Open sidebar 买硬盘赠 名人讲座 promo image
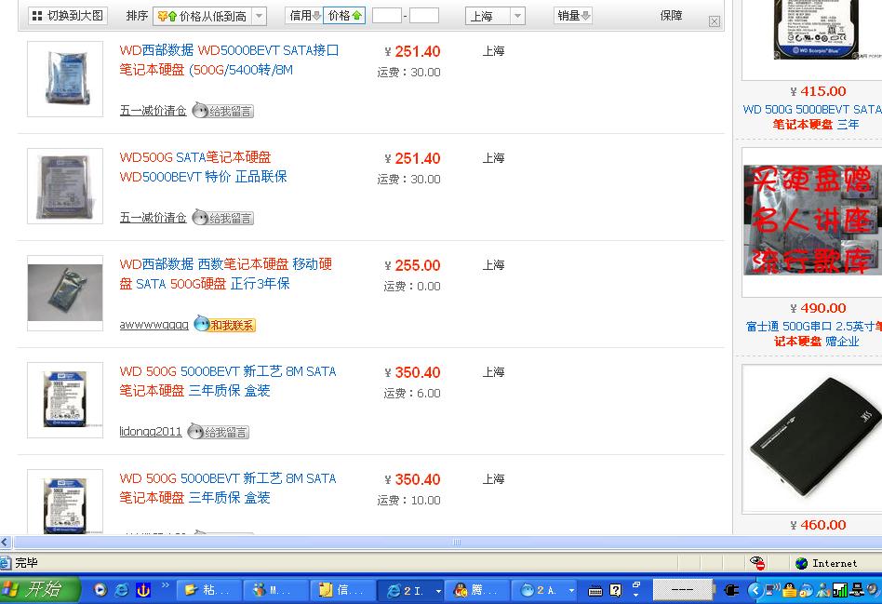882x604 pixels. [x=812, y=220]
